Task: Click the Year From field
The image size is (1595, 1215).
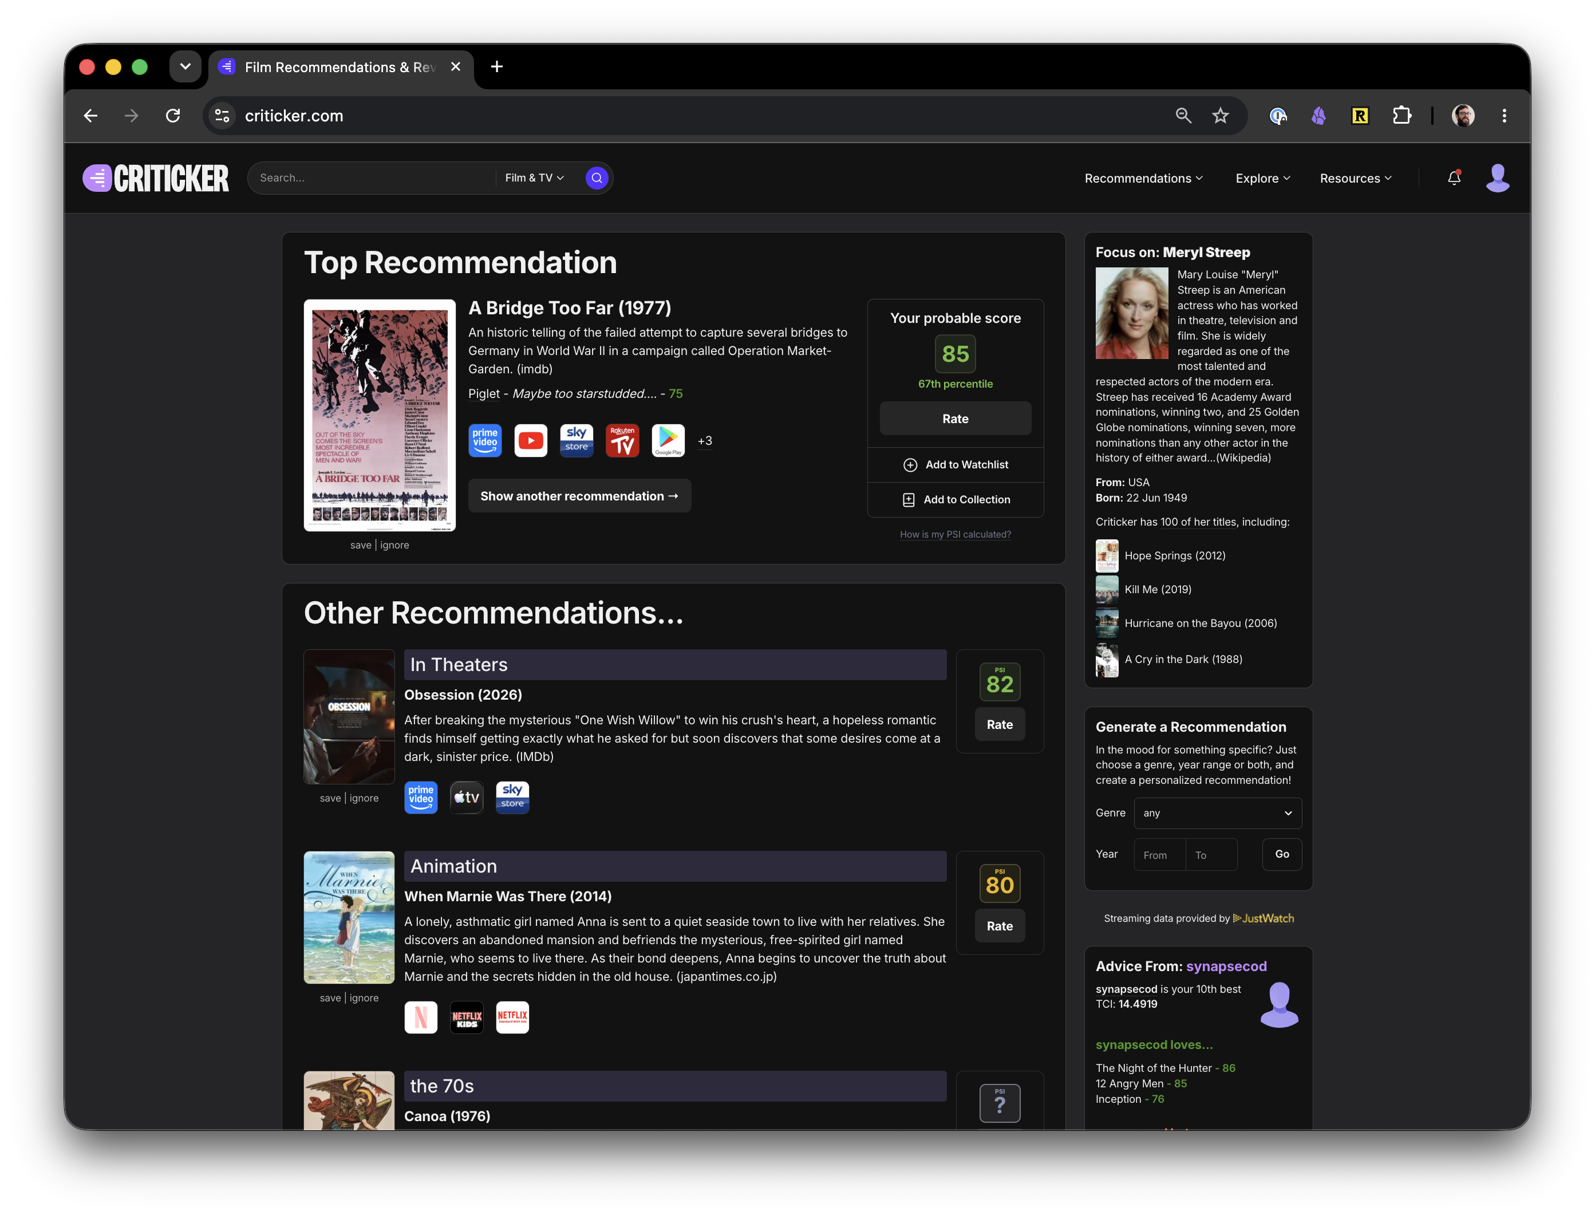Action: tap(1159, 855)
